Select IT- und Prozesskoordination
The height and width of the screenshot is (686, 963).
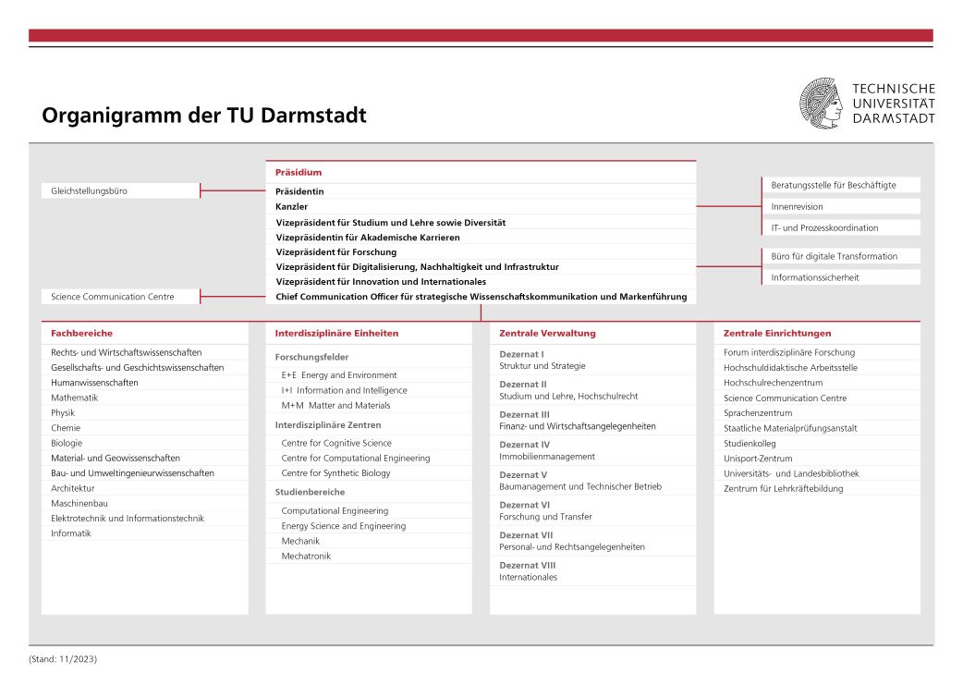tap(824, 227)
